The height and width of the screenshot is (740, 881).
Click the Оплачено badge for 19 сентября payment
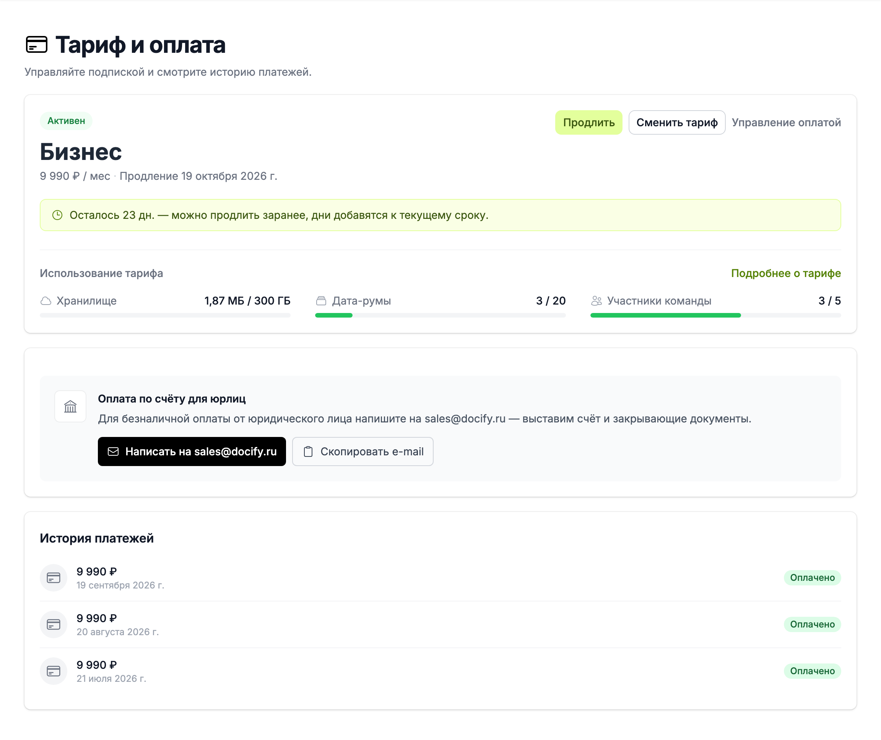coord(812,578)
